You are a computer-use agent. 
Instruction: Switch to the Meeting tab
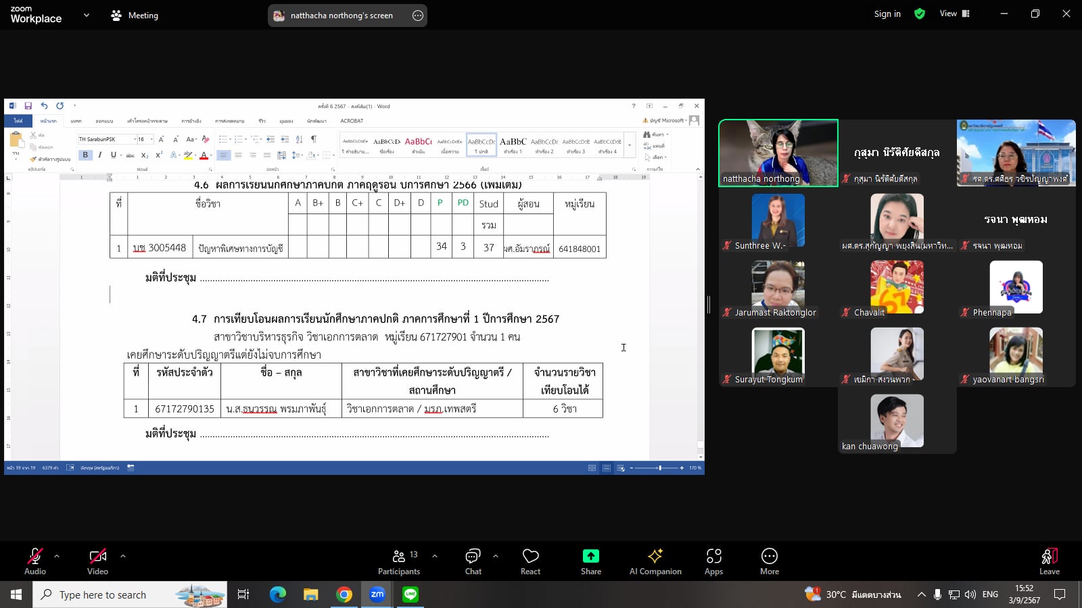pyautogui.click(x=135, y=15)
